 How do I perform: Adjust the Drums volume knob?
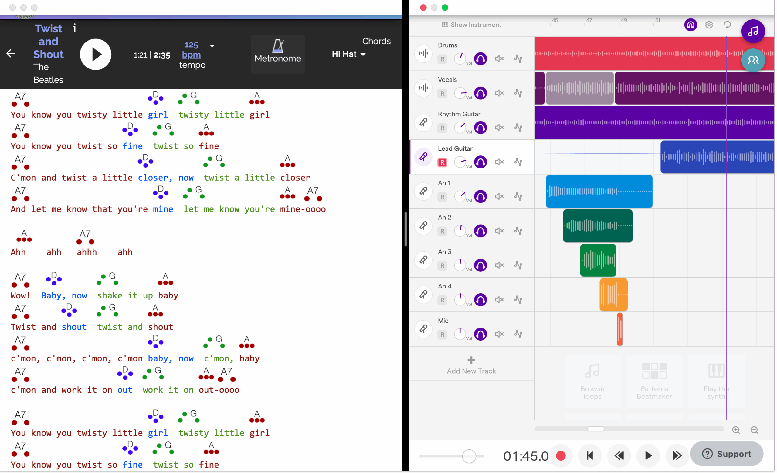tap(460, 58)
